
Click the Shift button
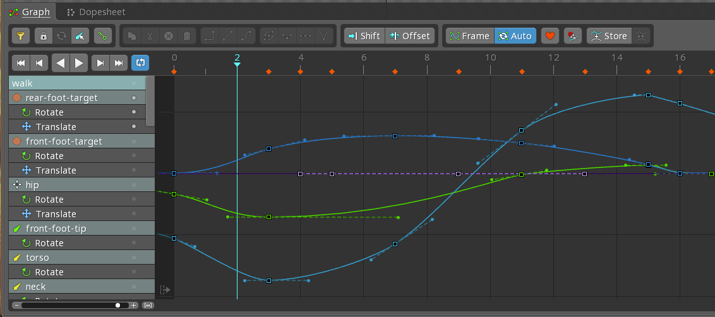pos(364,36)
